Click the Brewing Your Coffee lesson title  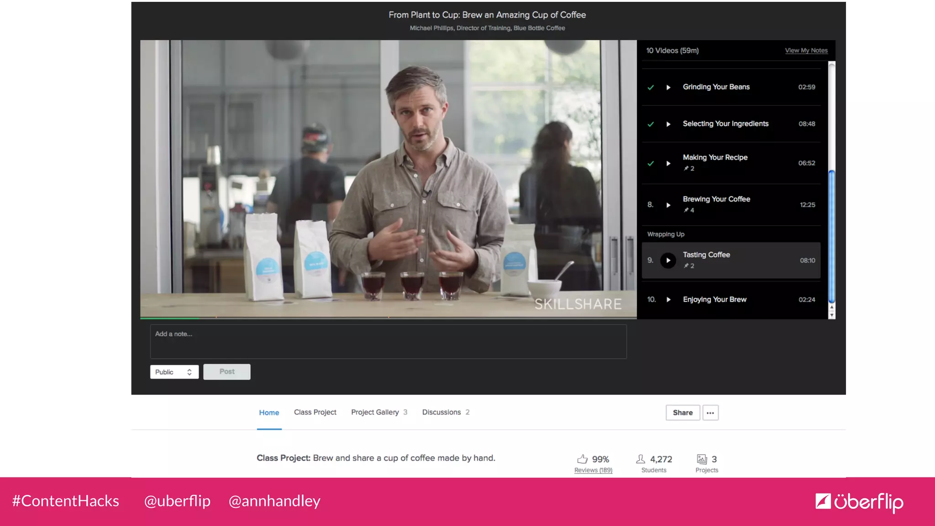[x=716, y=199]
